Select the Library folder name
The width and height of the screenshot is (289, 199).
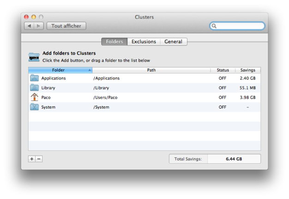pos(48,88)
